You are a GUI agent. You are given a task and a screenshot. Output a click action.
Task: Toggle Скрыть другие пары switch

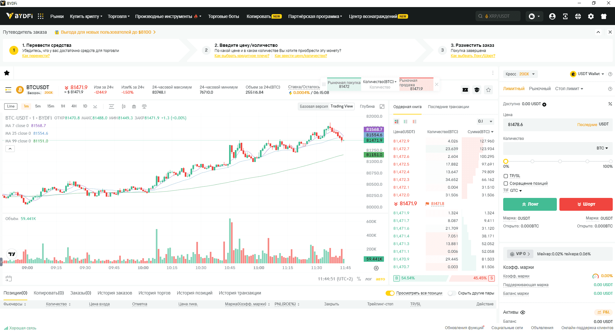[x=451, y=293]
